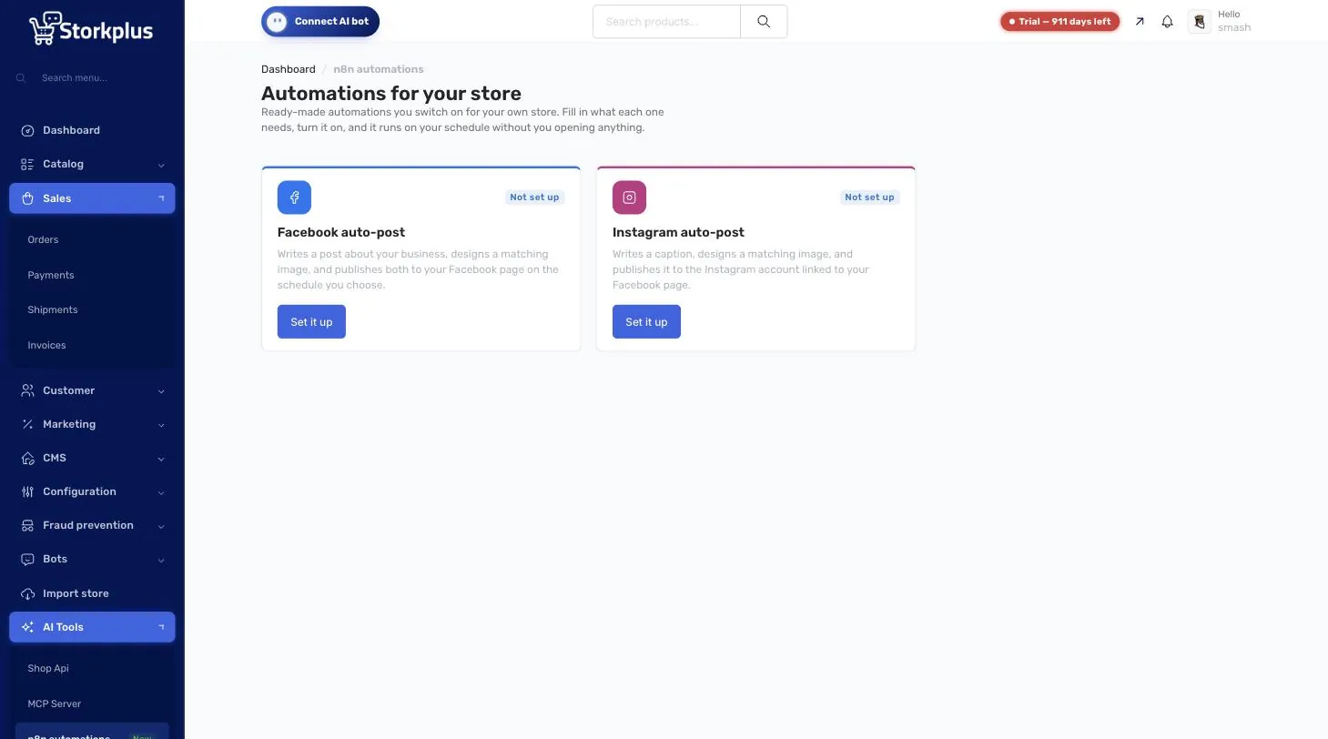
Task: Click the Trial — 911 days left badge
Action: coord(1059,22)
